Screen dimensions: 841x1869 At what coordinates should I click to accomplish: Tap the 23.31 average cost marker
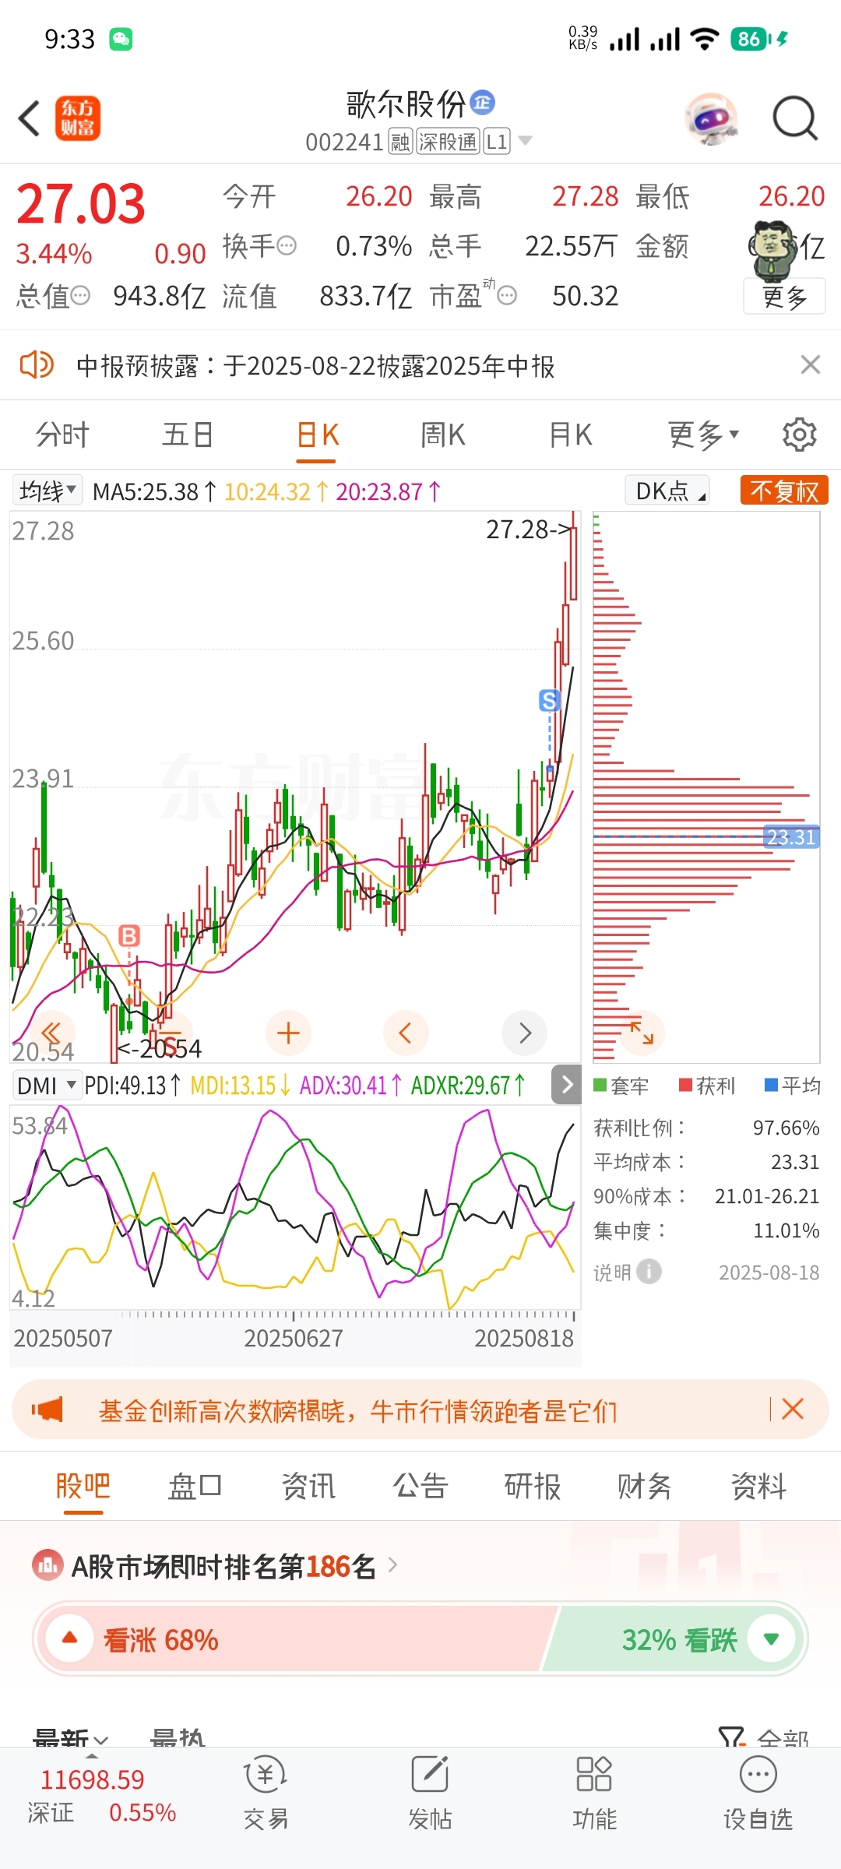791,837
